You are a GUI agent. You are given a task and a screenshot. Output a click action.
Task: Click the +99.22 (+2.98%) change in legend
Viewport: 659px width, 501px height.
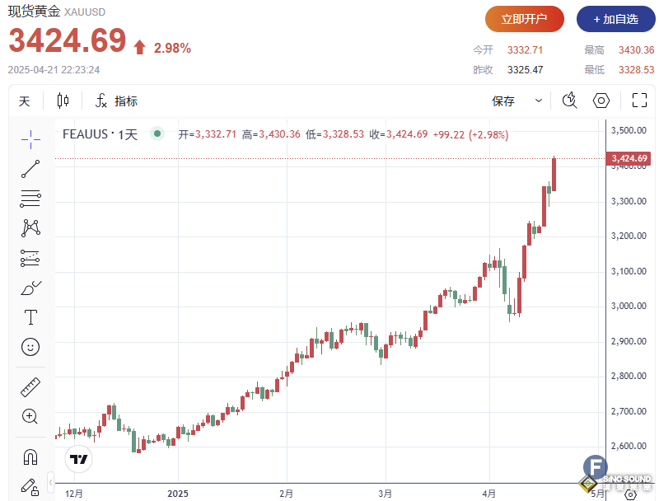pyautogui.click(x=470, y=134)
